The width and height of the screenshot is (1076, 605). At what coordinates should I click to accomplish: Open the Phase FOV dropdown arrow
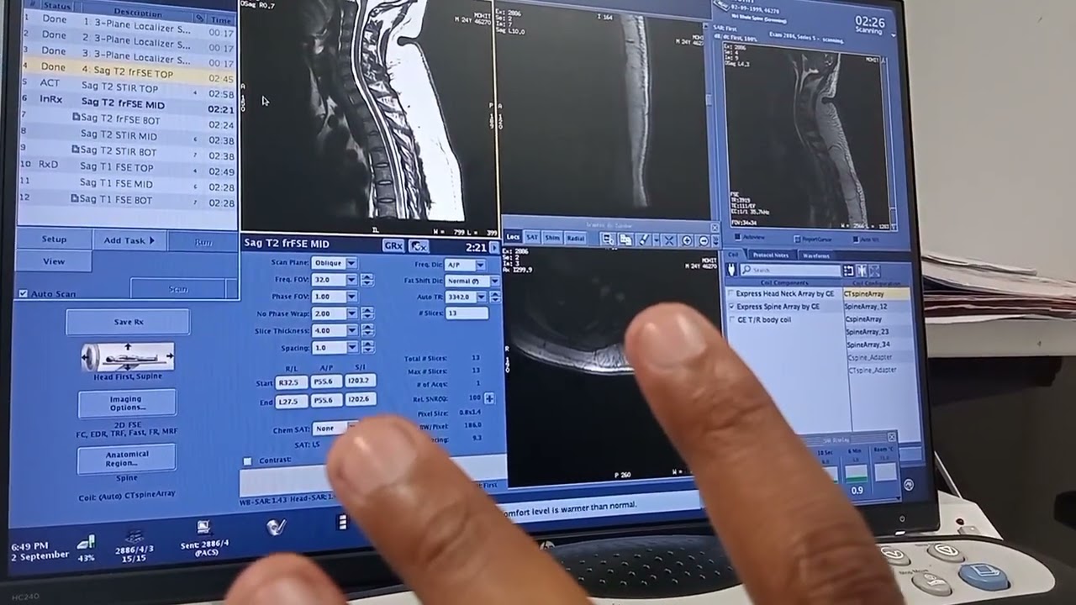point(351,297)
